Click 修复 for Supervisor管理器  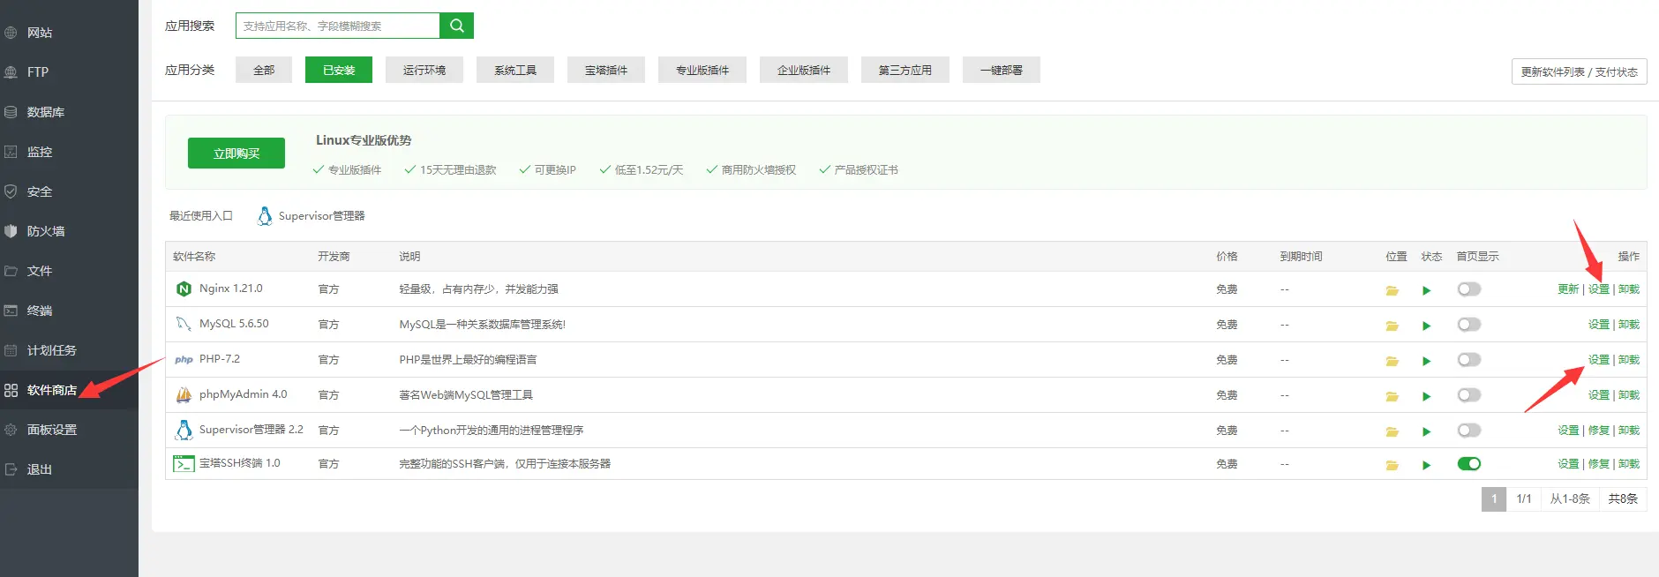pyautogui.click(x=1599, y=431)
